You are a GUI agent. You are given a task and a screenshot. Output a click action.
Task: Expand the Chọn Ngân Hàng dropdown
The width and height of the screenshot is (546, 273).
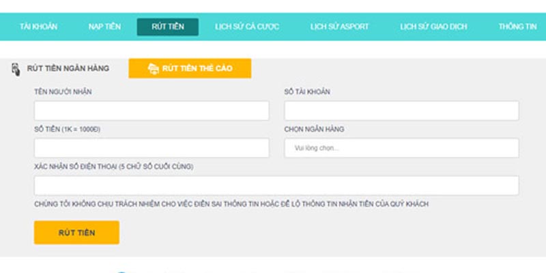[x=401, y=148]
